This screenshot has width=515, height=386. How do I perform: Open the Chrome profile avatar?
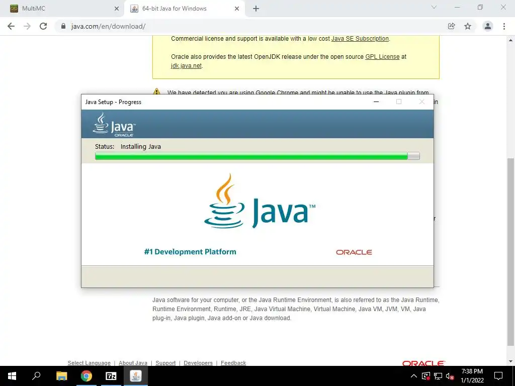pyautogui.click(x=488, y=26)
